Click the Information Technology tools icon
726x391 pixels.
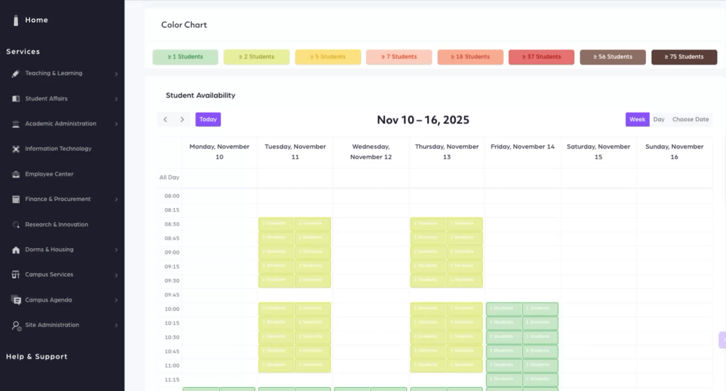(x=16, y=149)
